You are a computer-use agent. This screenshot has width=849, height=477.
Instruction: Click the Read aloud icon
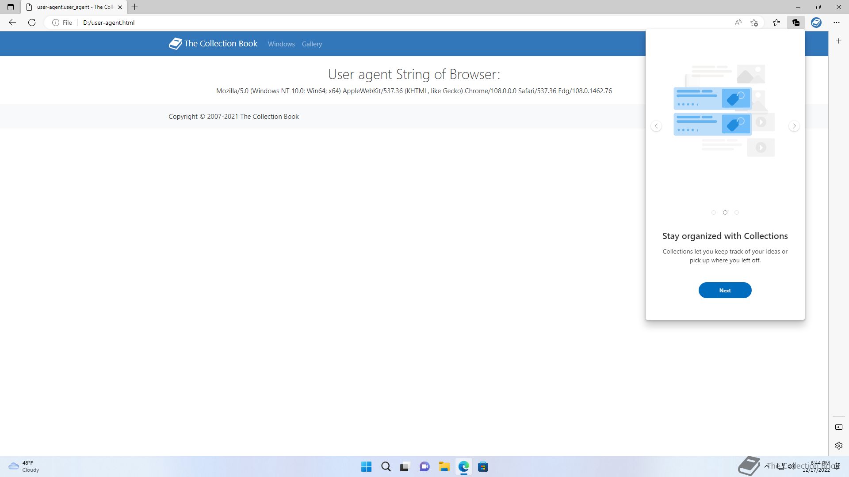(x=738, y=23)
